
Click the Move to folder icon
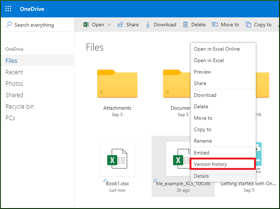(x=215, y=24)
